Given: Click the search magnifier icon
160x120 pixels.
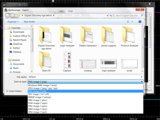Looking at the screenshot, I should [142, 15].
